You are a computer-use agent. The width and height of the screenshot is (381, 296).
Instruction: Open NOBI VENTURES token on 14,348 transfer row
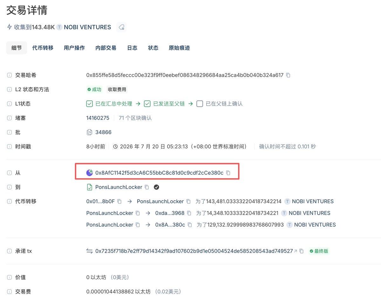tap(310, 213)
